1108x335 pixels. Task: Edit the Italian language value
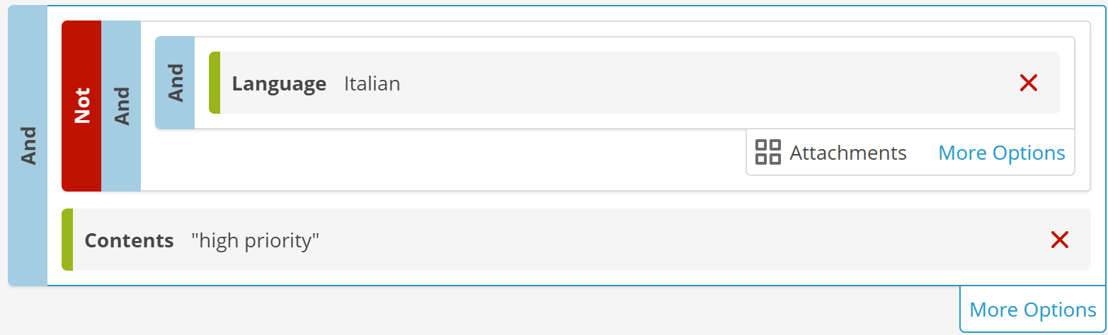[372, 83]
